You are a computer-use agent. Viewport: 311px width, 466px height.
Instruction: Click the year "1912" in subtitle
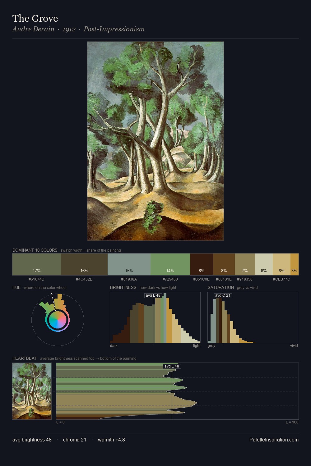click(x=69, y=29)
